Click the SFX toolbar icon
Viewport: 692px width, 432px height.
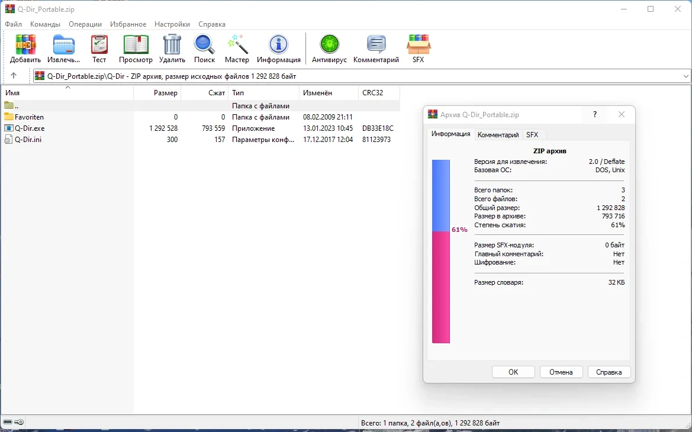tap(419, 44)
